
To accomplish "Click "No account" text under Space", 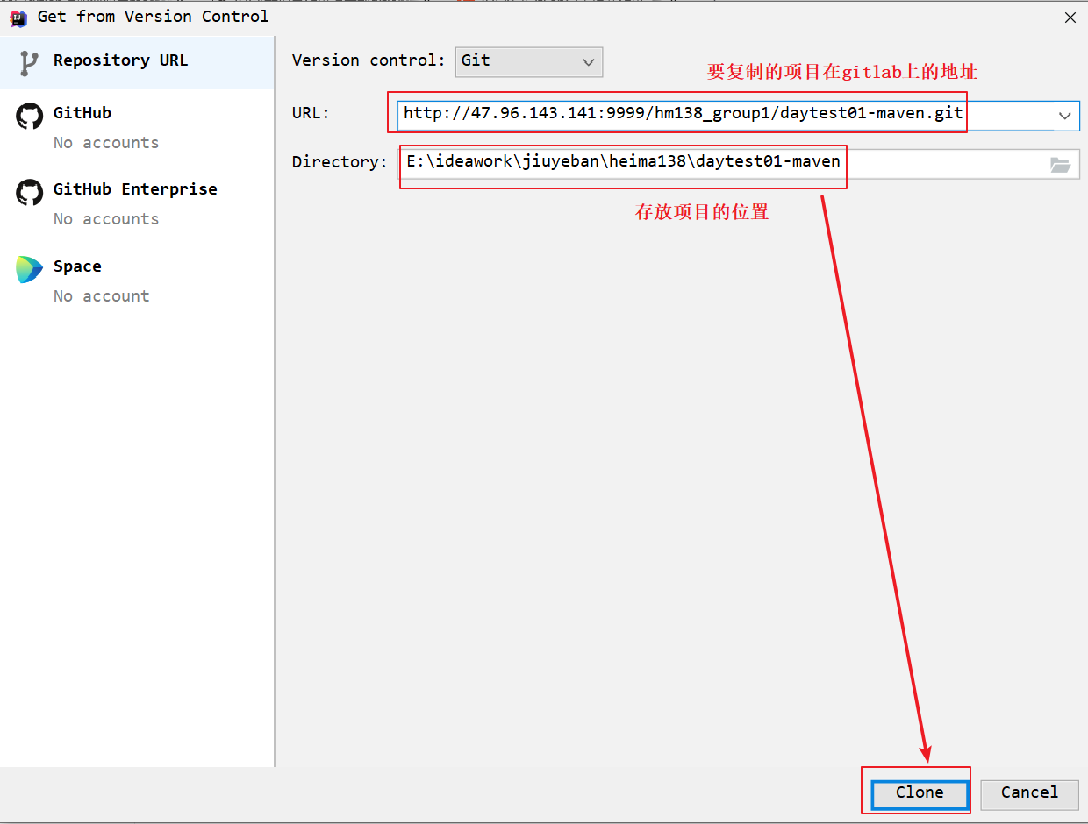I will (x=101, y=296).
